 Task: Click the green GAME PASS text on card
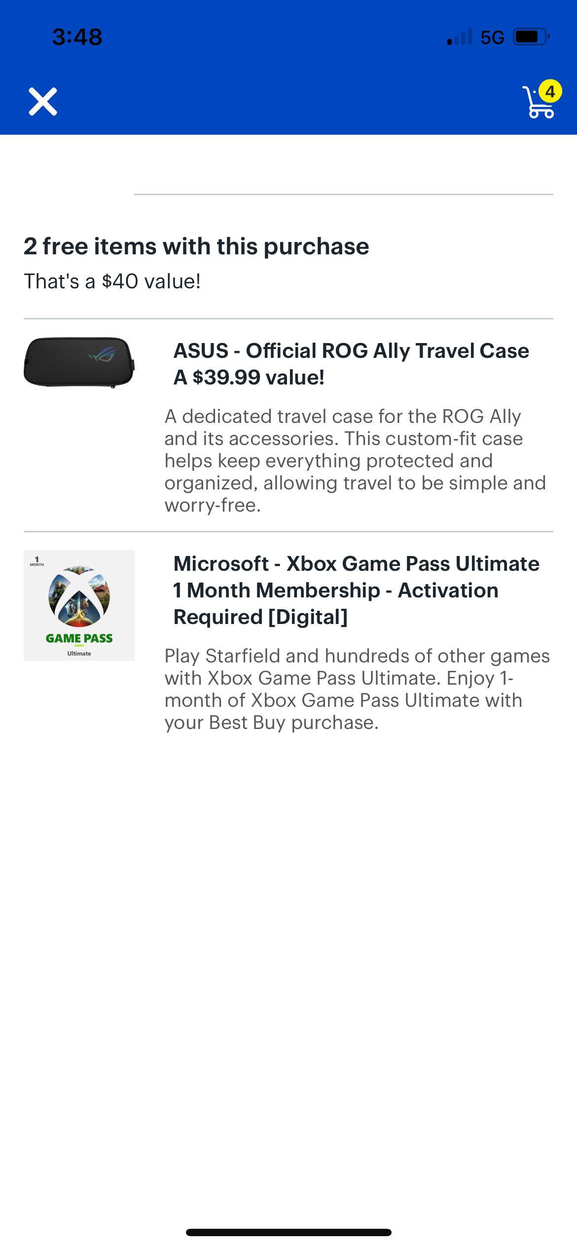coord(79,638)
